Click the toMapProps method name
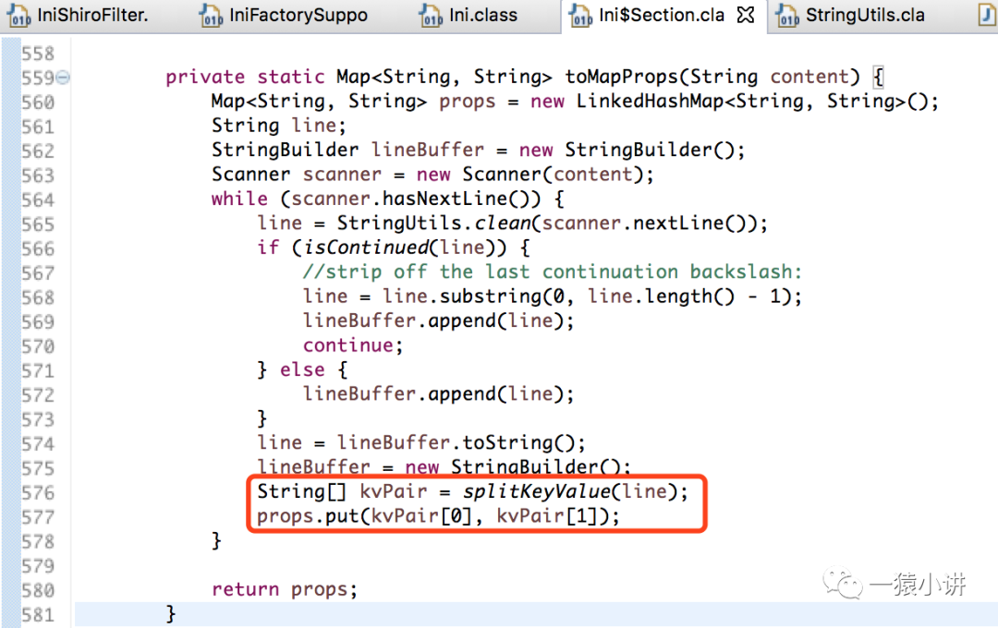The width and height of the screenshot is (998, 628). point(622,77)
